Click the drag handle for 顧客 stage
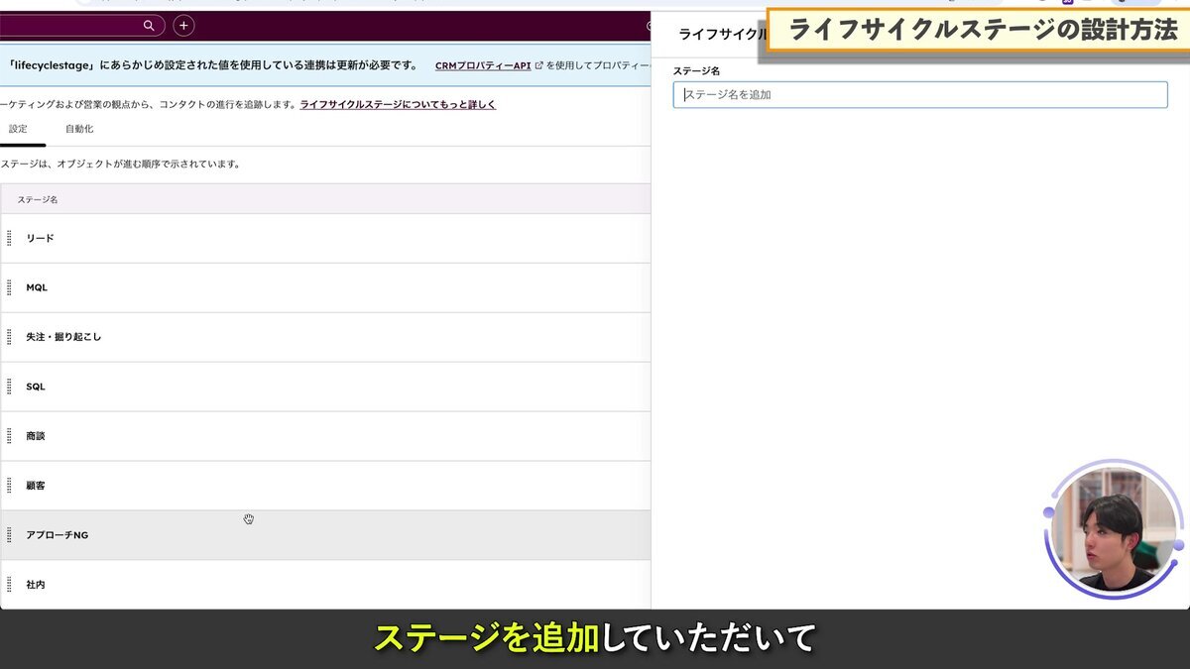Image resolution: width=1190 pixels, height=669 pixels. click(9, 486)
